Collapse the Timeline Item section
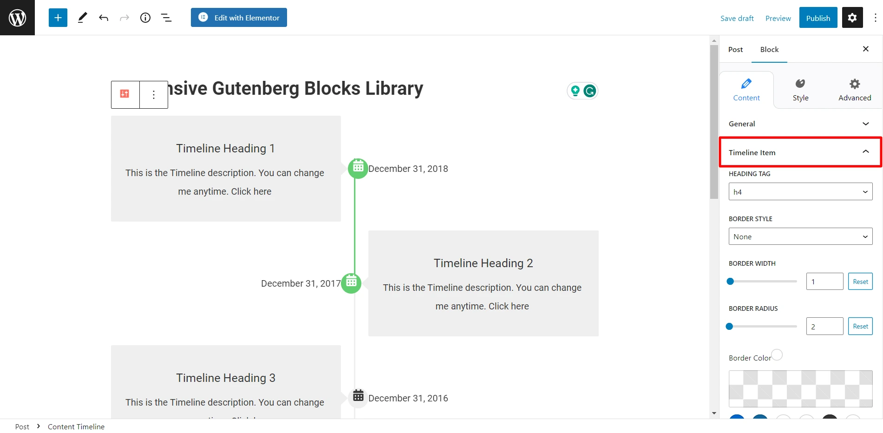The width and height of the screenshot is (883, 433). point(800,152)
